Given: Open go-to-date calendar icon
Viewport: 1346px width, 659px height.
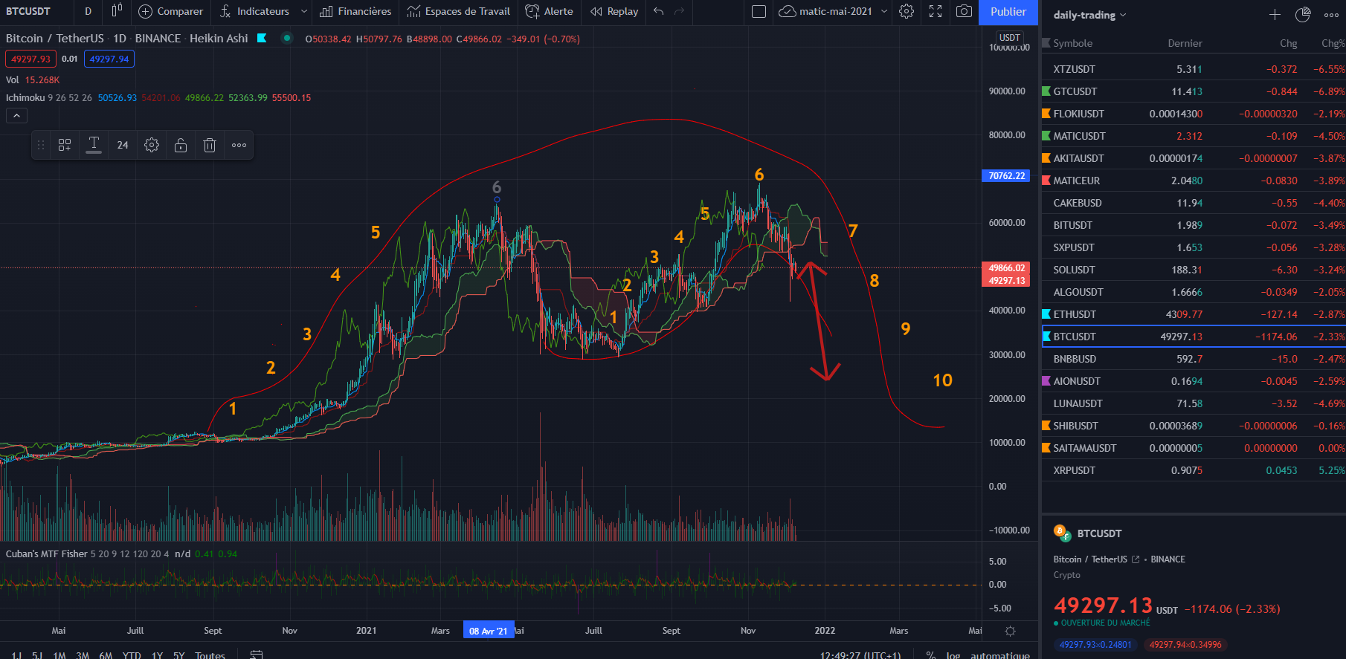Looking at the screenshot, I should point(257,655).
